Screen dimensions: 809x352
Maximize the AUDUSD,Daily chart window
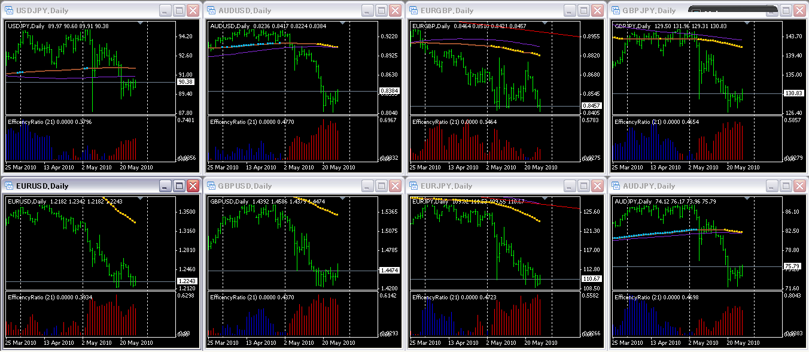[381, 11]
